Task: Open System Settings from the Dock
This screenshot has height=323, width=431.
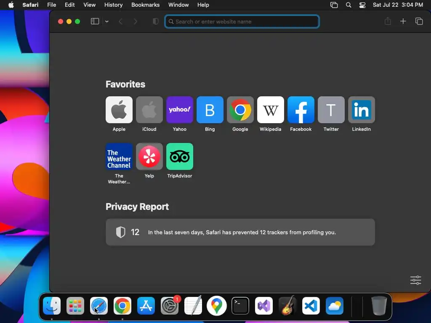Action: tap(170, 306)
